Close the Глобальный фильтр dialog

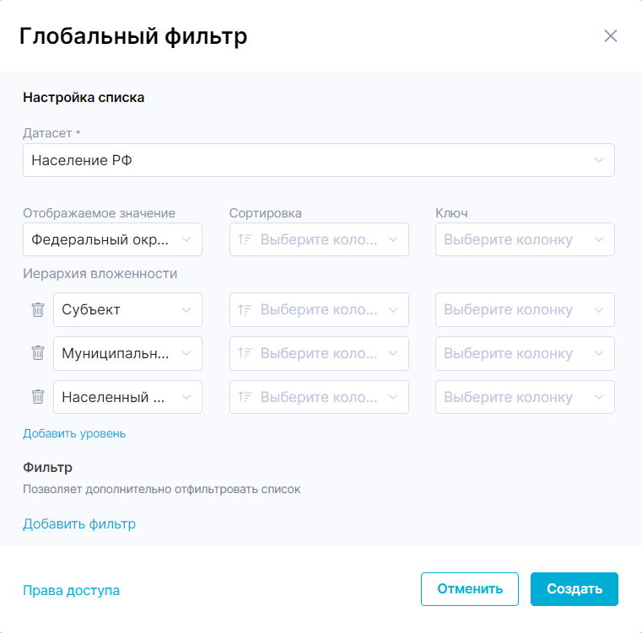click(x=611, y=36)
